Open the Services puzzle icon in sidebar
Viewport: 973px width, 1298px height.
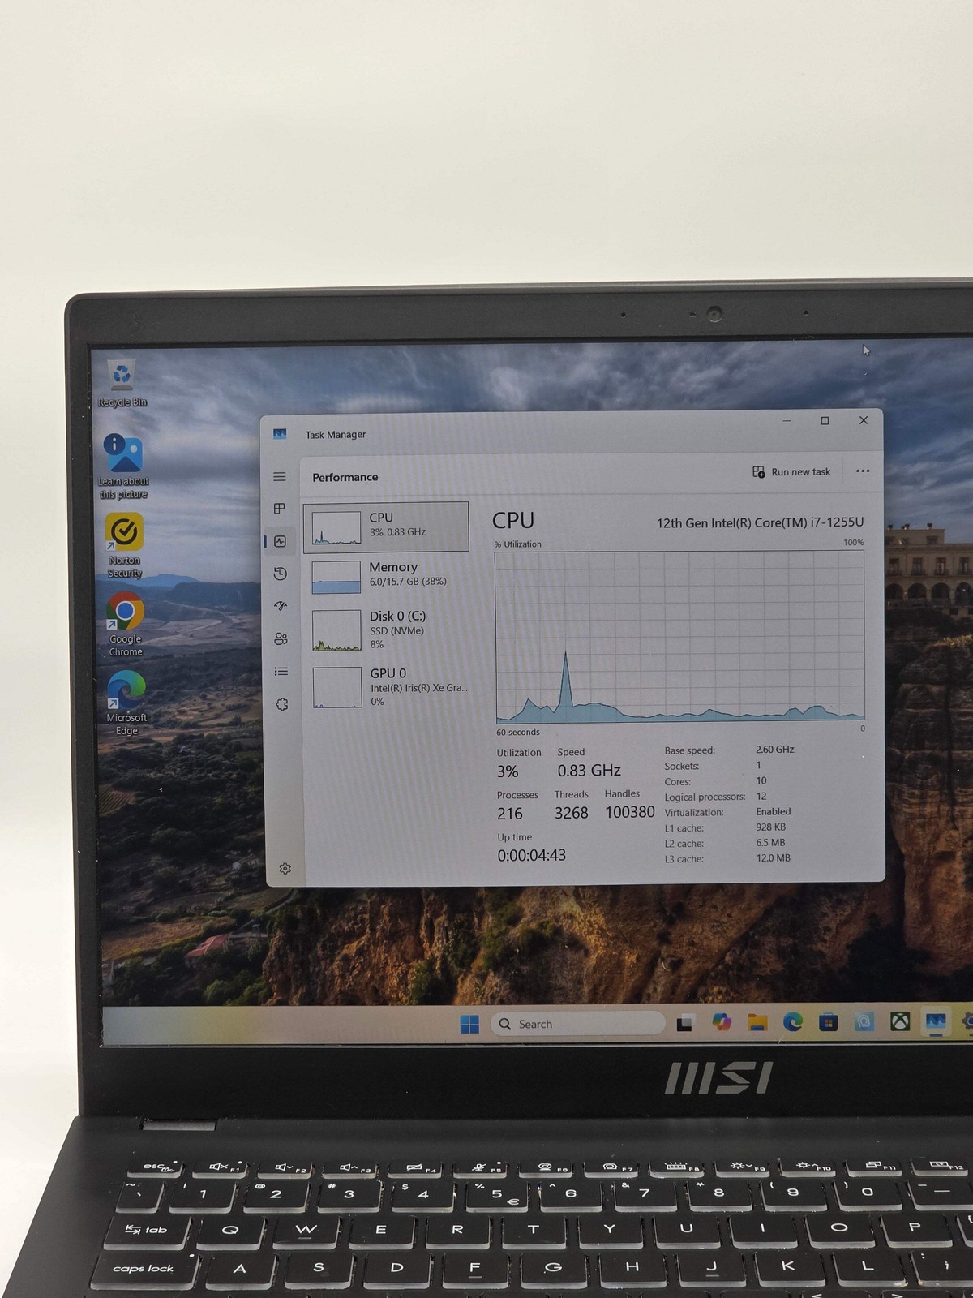[x=282, y=704]
